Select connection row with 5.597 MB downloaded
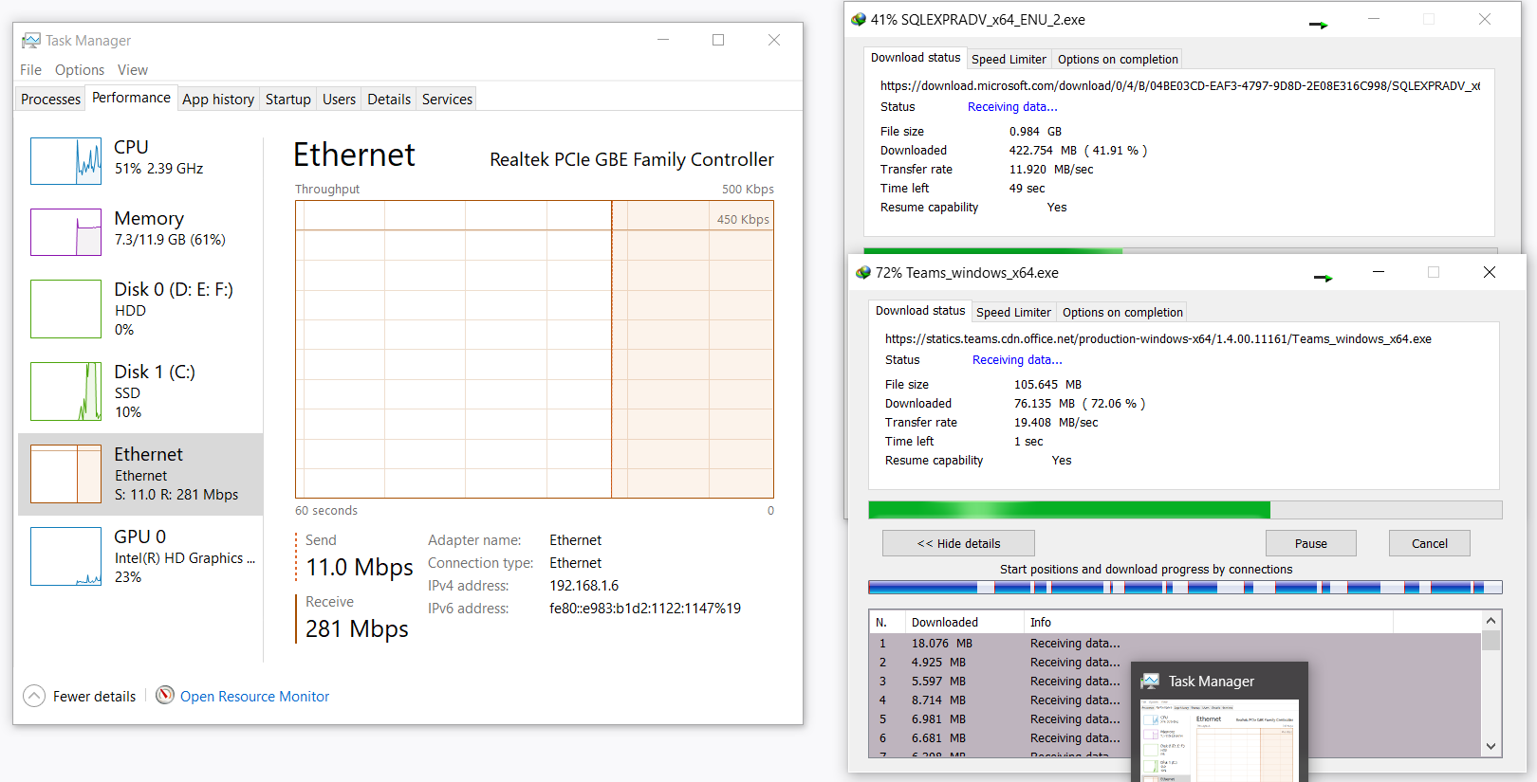Screen dimensions: 1537x782 1175,682
